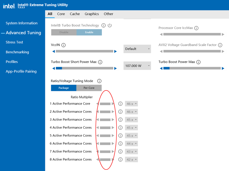Switch to the Cache tab
Screen dimensions: 229x171
coord(75,14)
